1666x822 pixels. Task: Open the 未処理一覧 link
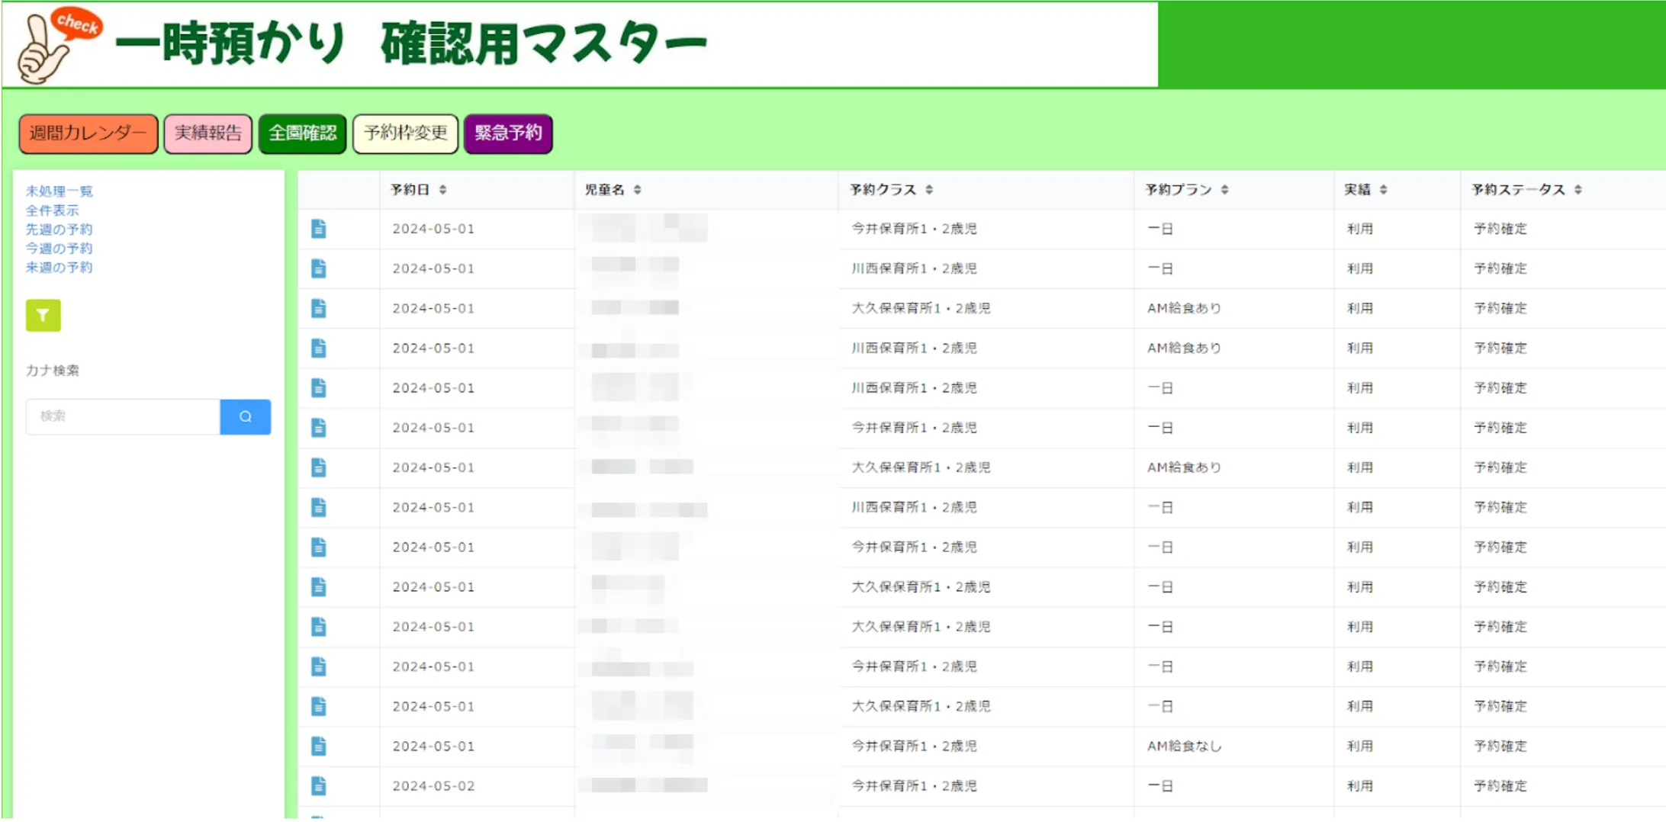coord(59,191)
